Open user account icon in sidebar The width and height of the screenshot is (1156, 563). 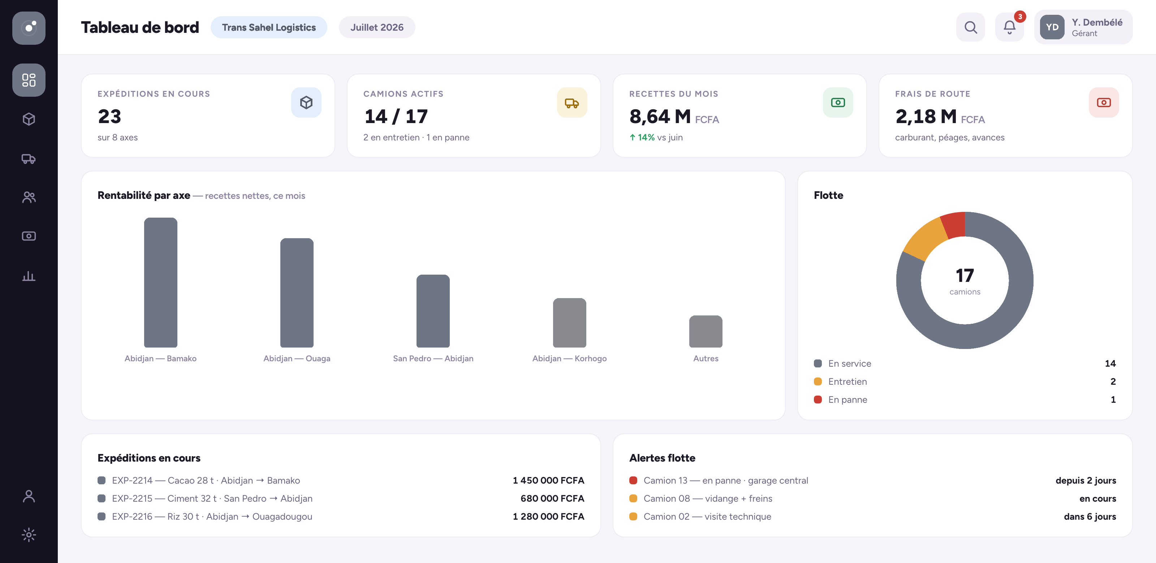(x=29, y=496)
